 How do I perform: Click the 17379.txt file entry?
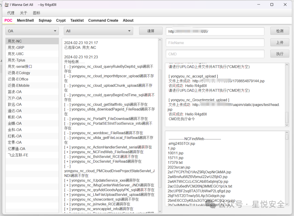175,162
